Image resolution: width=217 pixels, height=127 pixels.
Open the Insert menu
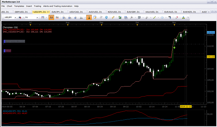click(x=29, y=6)
